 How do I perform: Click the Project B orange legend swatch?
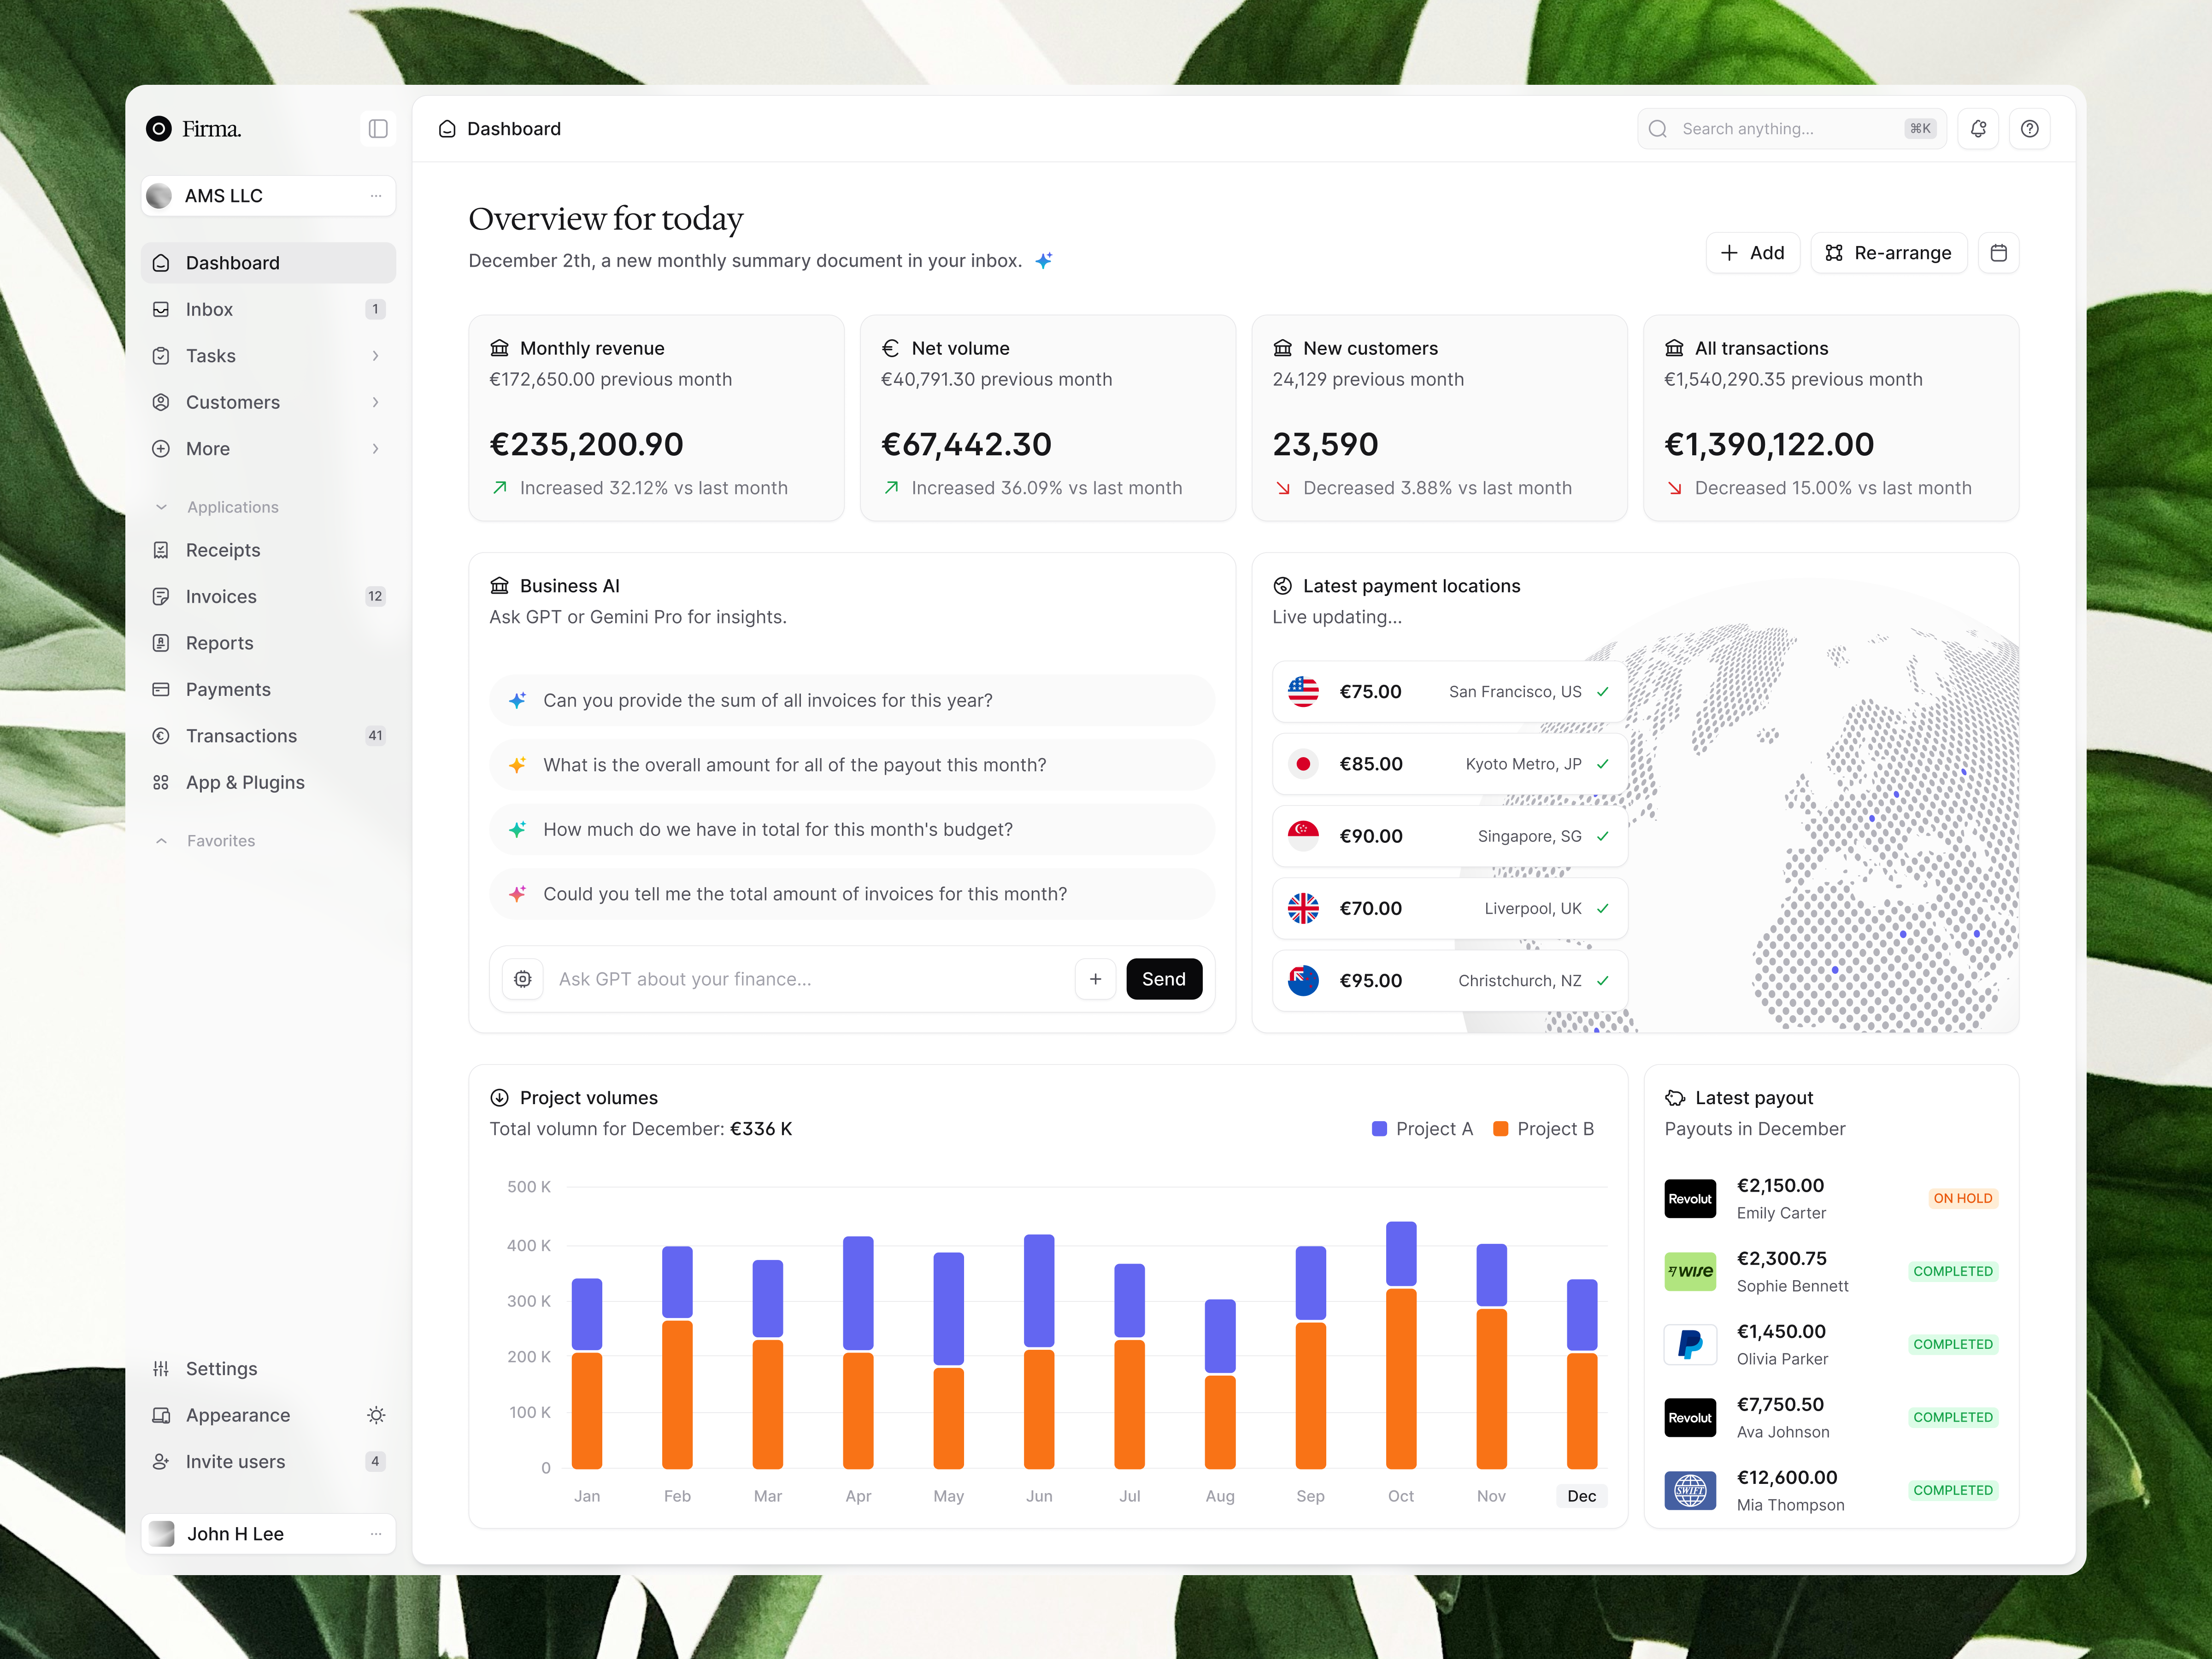click(1501, 1129)
